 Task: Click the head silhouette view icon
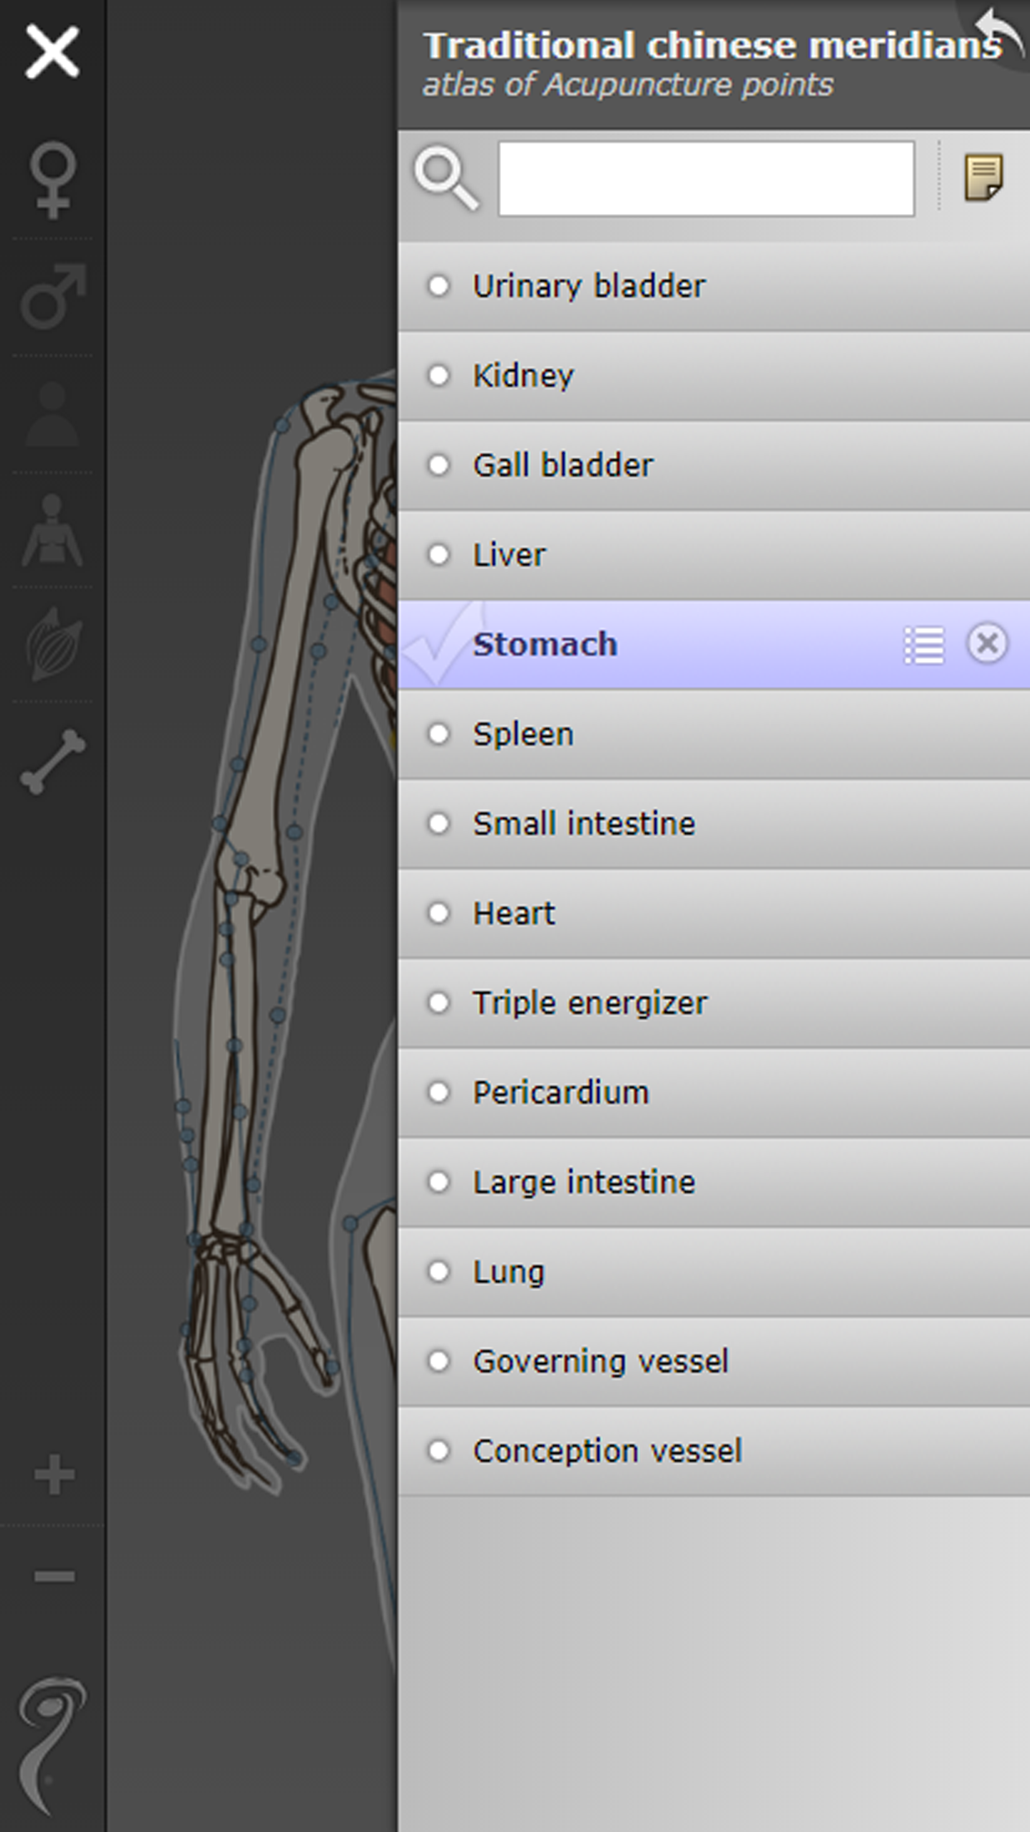(x=52, y=414)
